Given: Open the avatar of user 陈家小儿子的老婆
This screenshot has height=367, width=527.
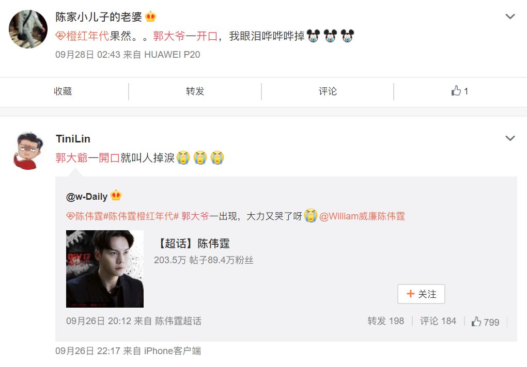Looking at the screenshot, I should point(28,29).
